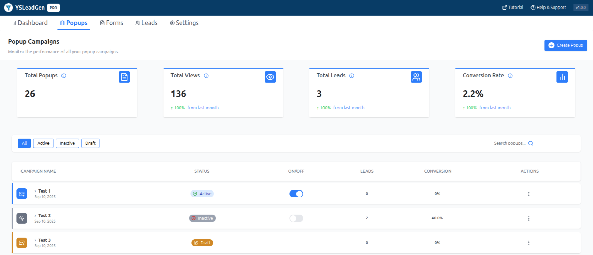
Task: Open the Tutorial link
Action: click(x=513, y=8)
